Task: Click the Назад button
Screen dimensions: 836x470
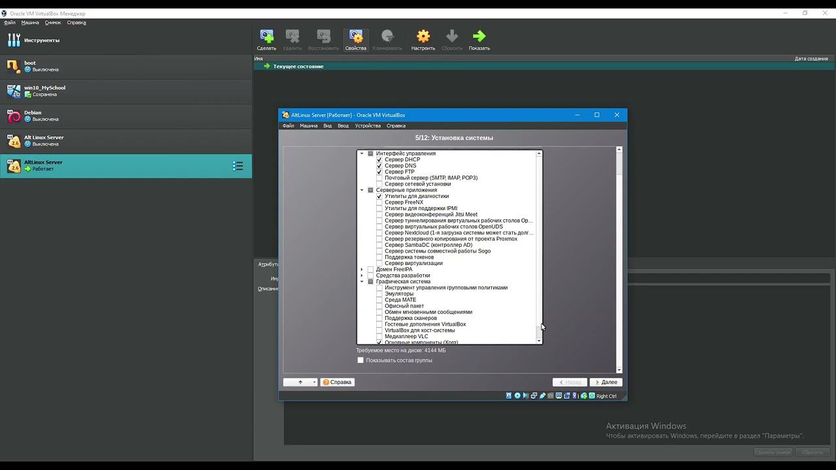Action: coord(570,383)
